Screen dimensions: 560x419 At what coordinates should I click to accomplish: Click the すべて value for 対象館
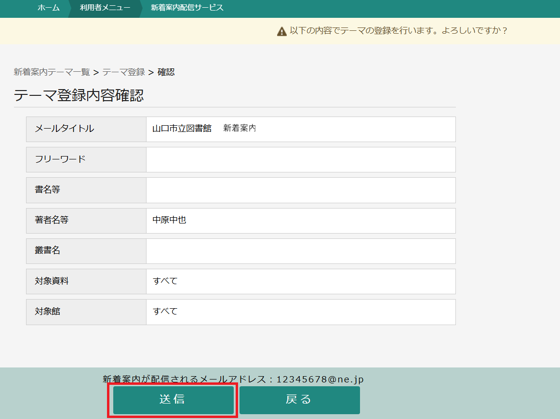tap(165, 311)
